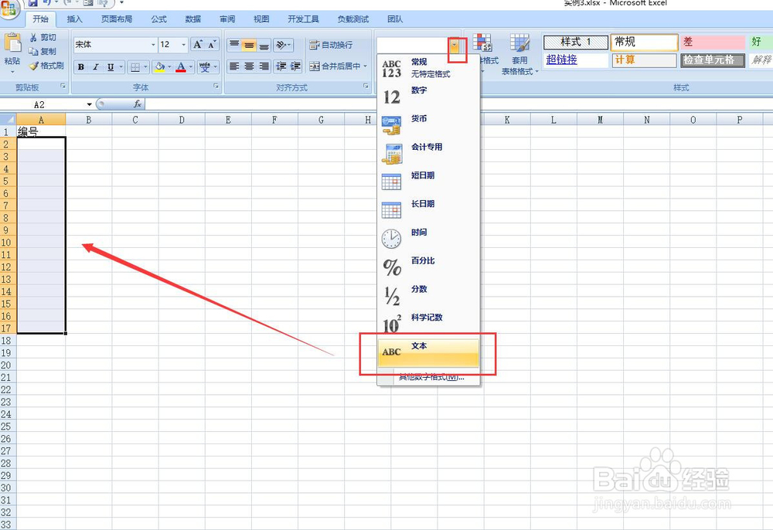Select 分数 (Fraction) format
Screen dimensions: 773x530
coord(428,296)
